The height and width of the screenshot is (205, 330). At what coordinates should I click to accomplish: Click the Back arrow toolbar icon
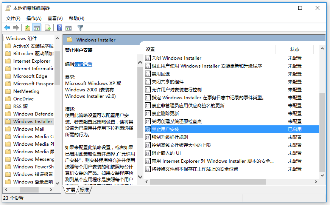click(7, 28)
